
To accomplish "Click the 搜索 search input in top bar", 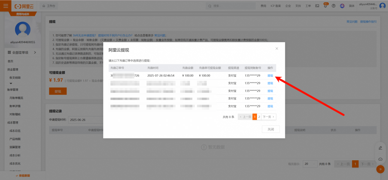I will (231, 6).
